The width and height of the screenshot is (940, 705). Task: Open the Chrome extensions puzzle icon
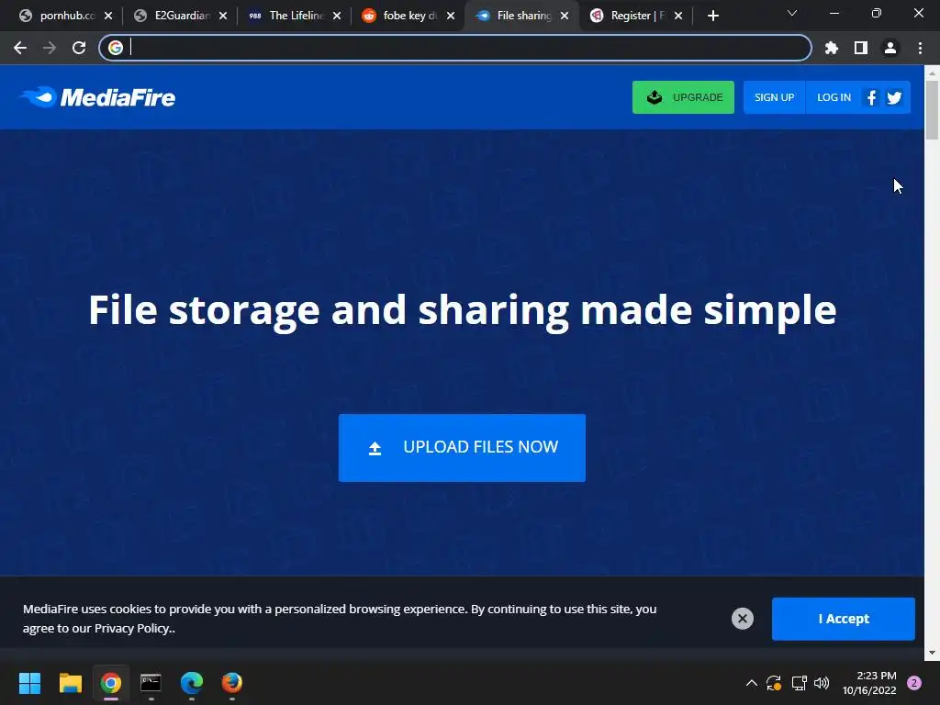pyautogui.click(x=831, y=48)
